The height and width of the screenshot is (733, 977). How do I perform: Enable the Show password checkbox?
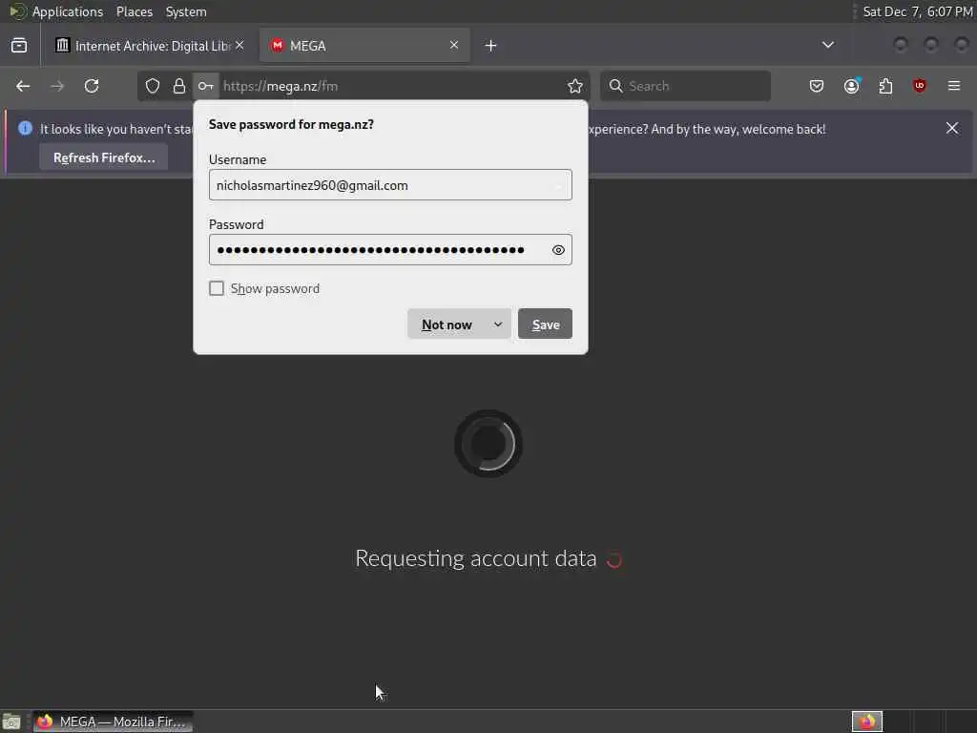(x=217, y=288)
